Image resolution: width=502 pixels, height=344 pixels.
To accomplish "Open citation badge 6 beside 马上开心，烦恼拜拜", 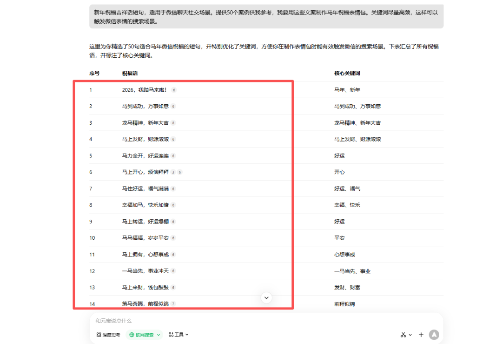I will [180, 173].
